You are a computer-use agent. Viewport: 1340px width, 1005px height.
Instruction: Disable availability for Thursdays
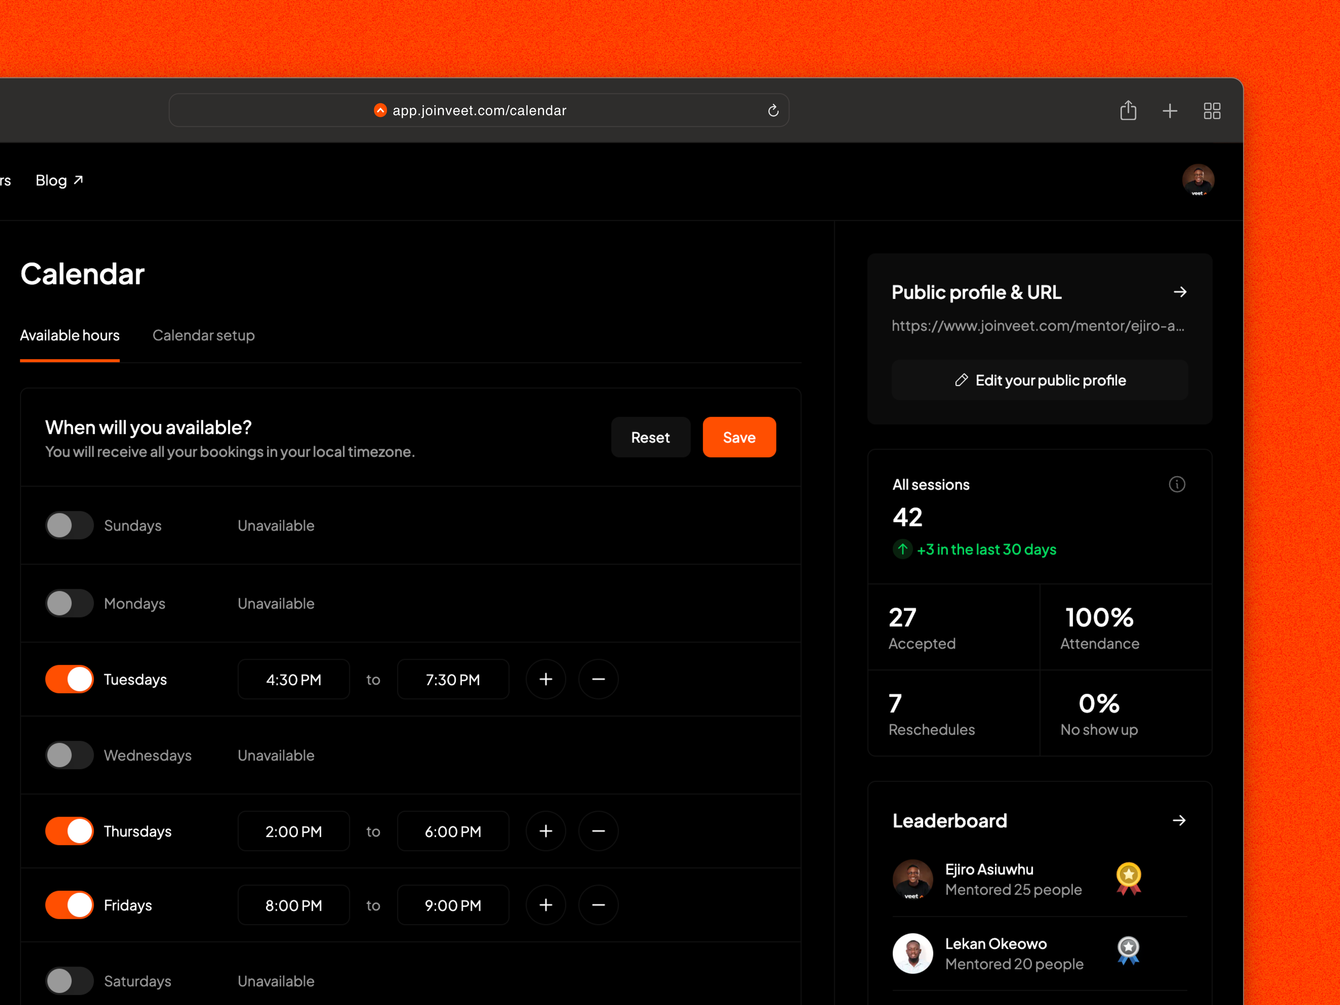tap(69, 831)
